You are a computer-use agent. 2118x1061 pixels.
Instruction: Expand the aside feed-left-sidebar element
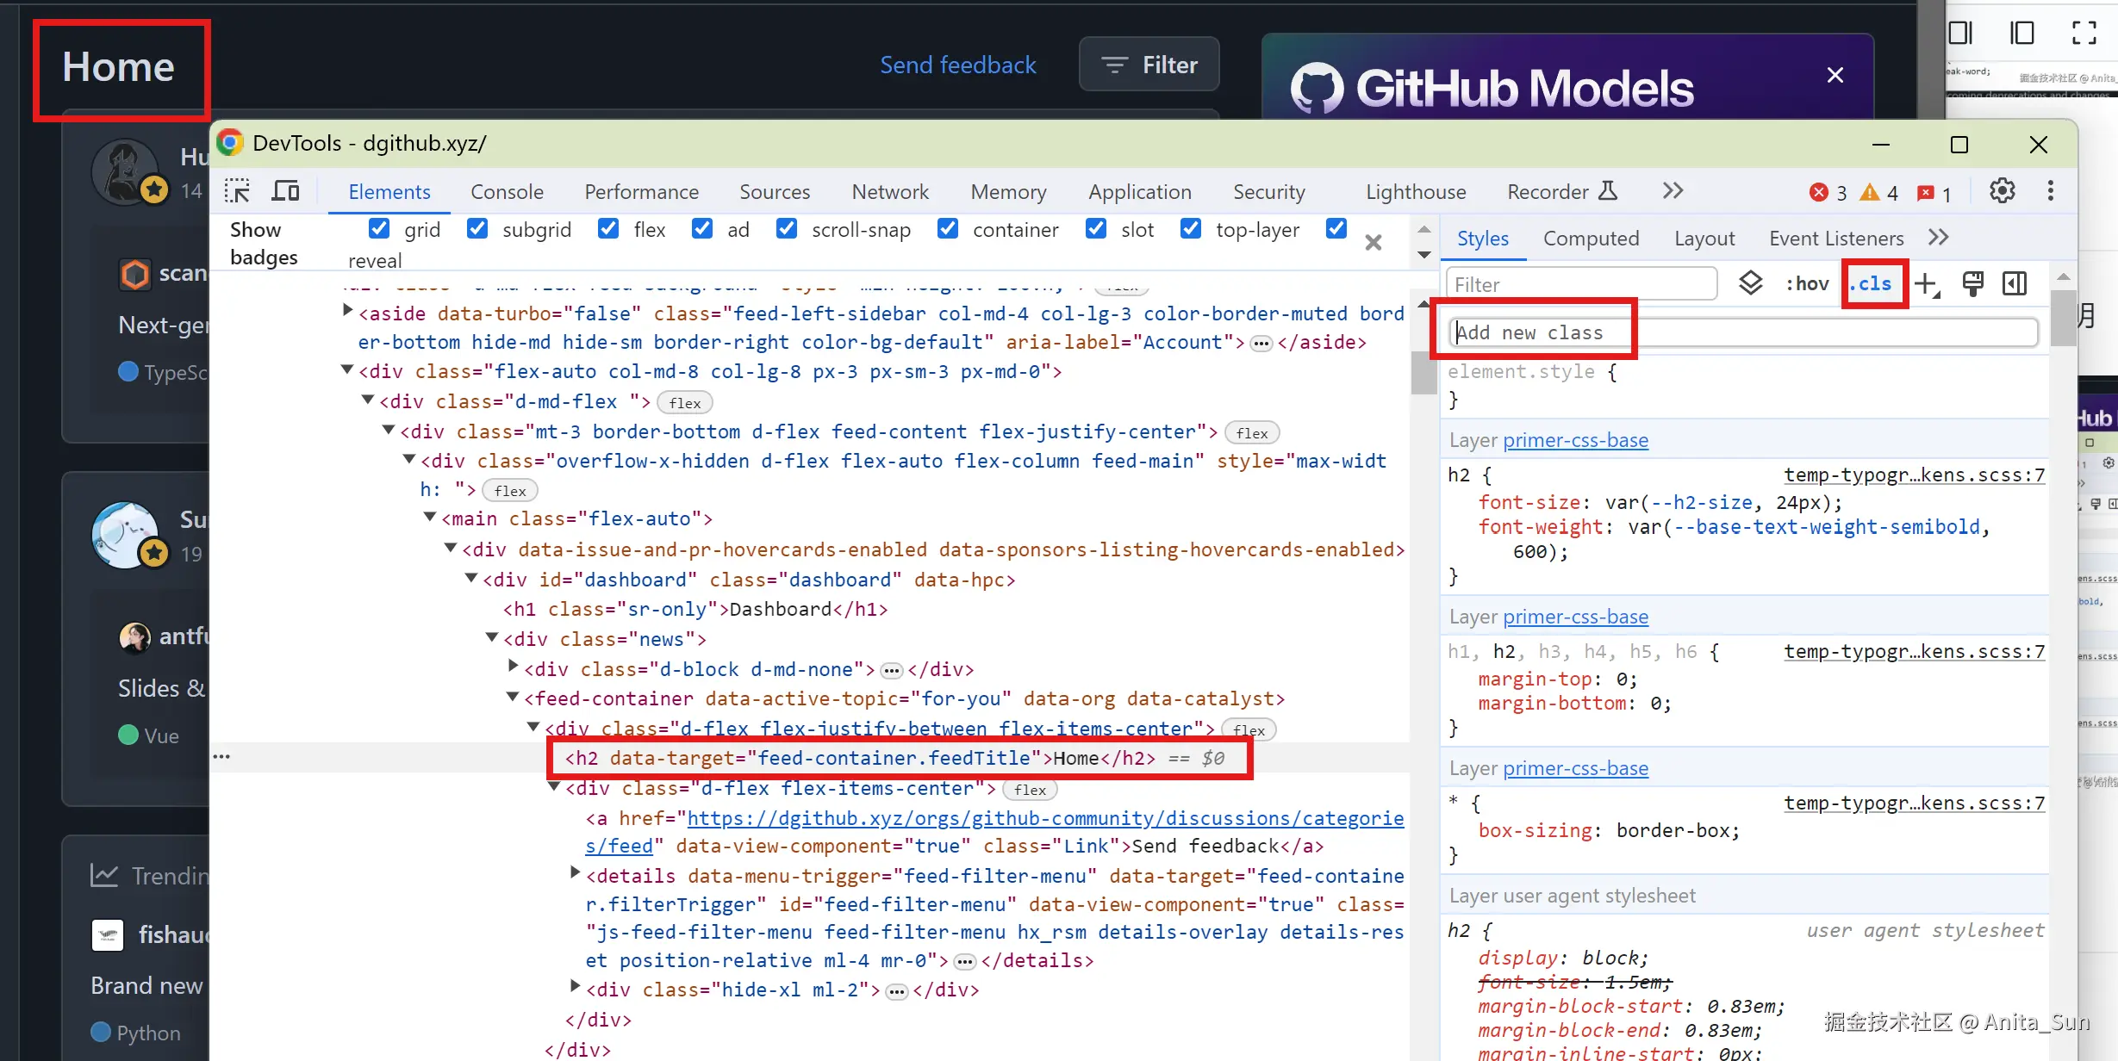tap(347, 311)
